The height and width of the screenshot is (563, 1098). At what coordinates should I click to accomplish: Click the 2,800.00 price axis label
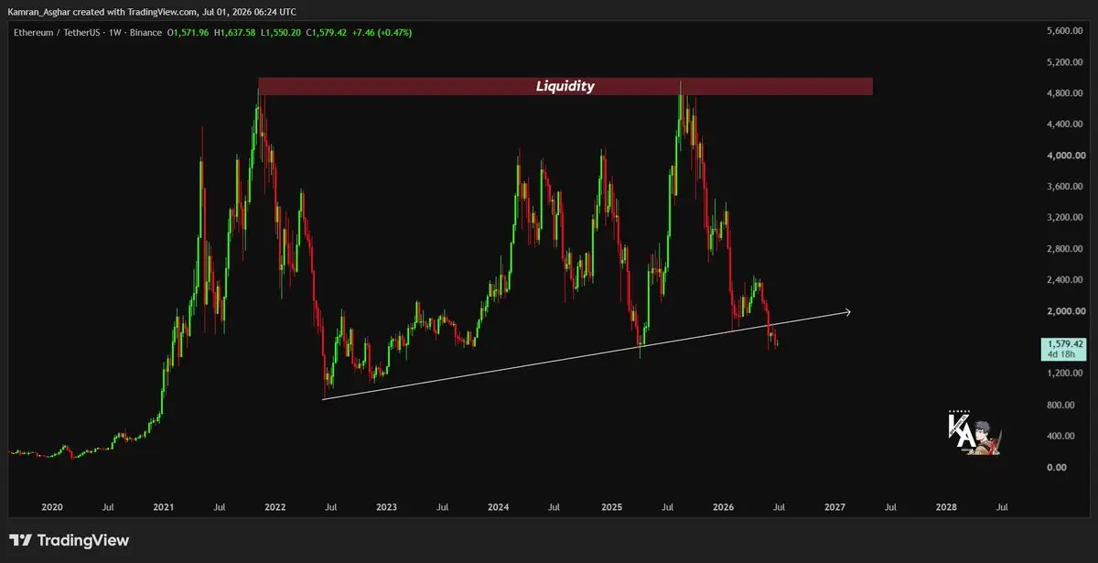[1064, 249]
